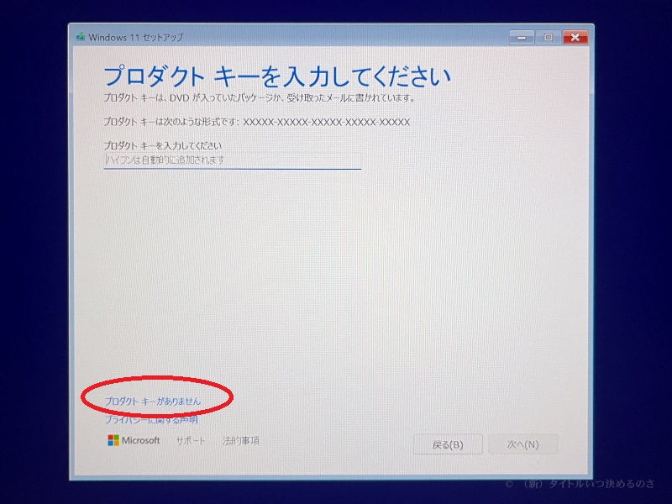
Task: Click the プロダクト キーがありません link
Action: (153, 402)
